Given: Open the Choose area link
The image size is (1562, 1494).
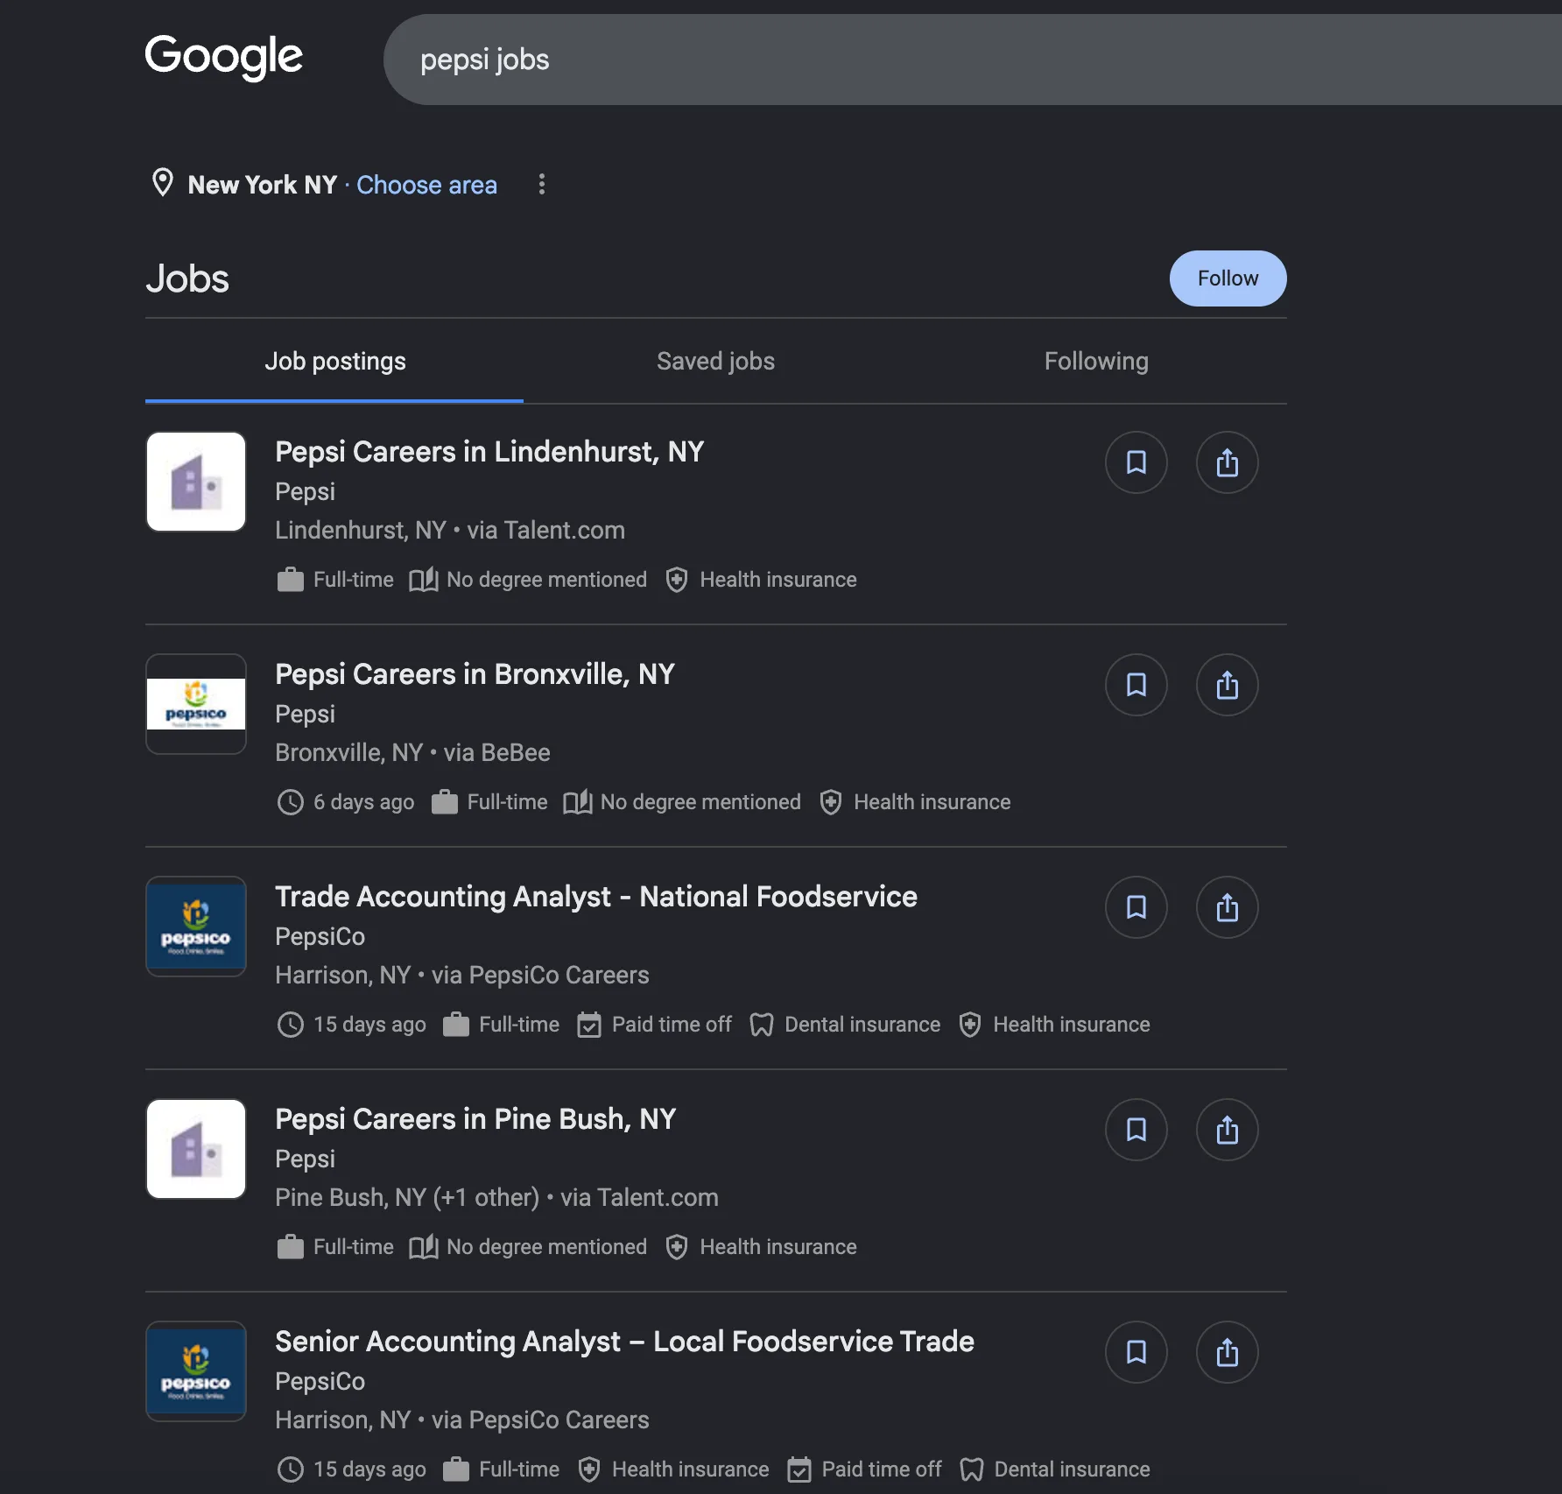Looking at the screenshot, I should coord(426,185).
